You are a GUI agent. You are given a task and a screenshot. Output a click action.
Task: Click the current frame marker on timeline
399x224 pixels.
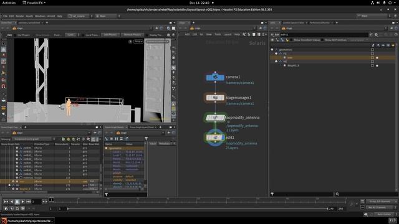51,200
